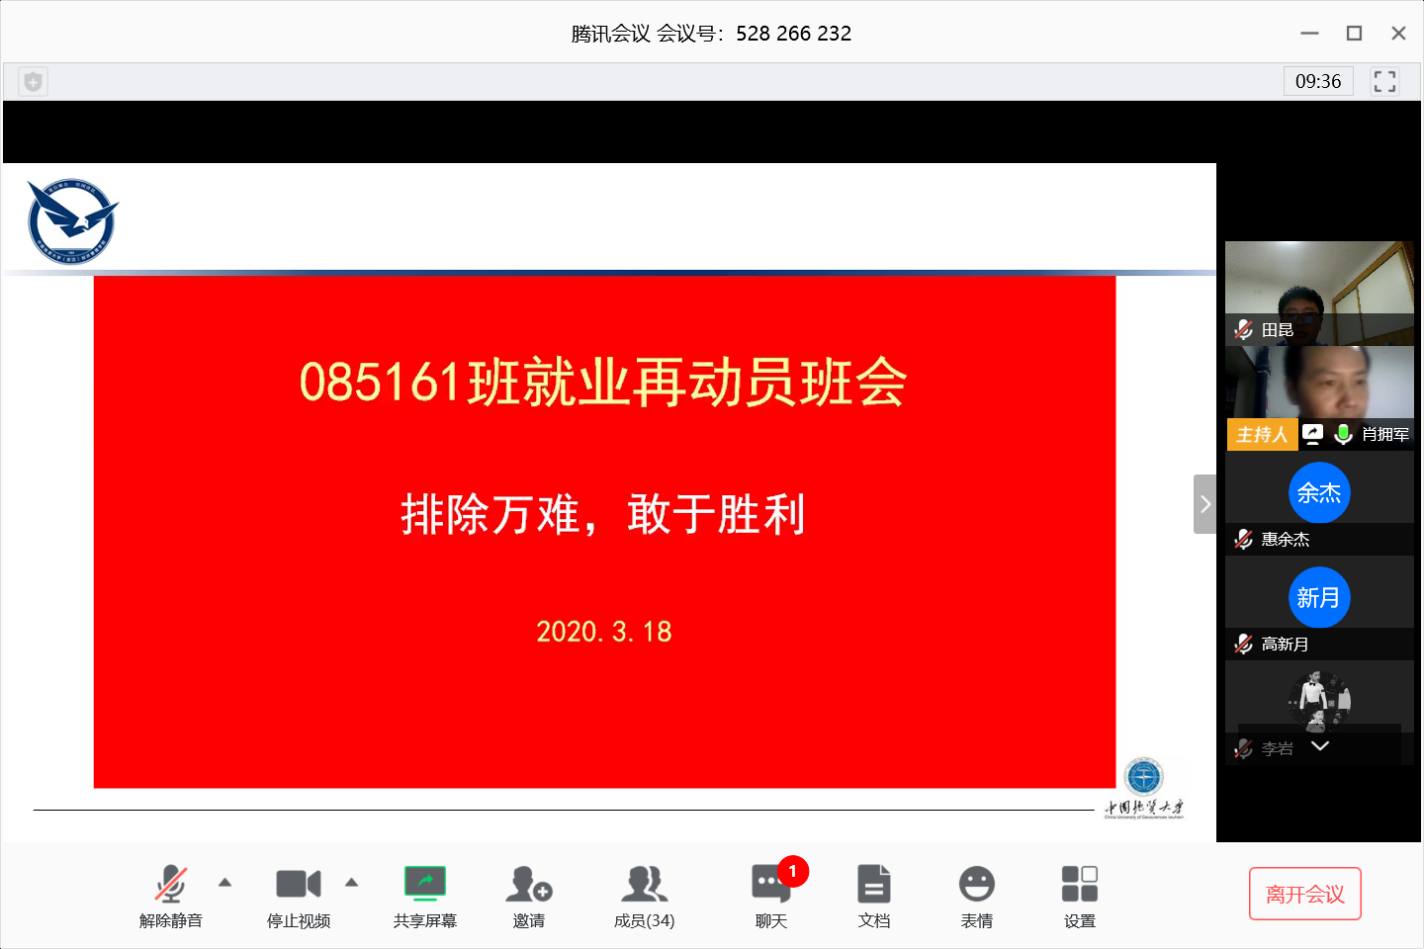Expand the video options arrow next to camera
The image size is (1424, 949).
(x=351, y=882)
